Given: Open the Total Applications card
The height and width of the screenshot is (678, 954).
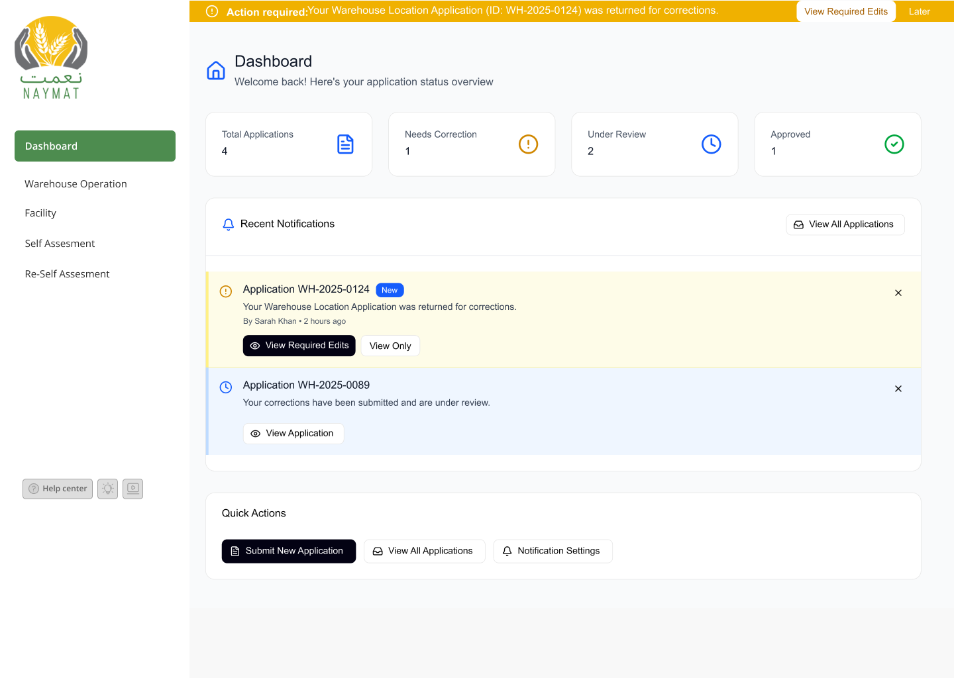Looking at the screenshot, I should [x=289, y=144].
